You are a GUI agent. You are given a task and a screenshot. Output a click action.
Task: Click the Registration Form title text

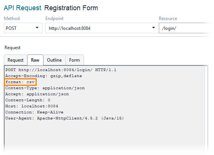[x=71, y=8]
